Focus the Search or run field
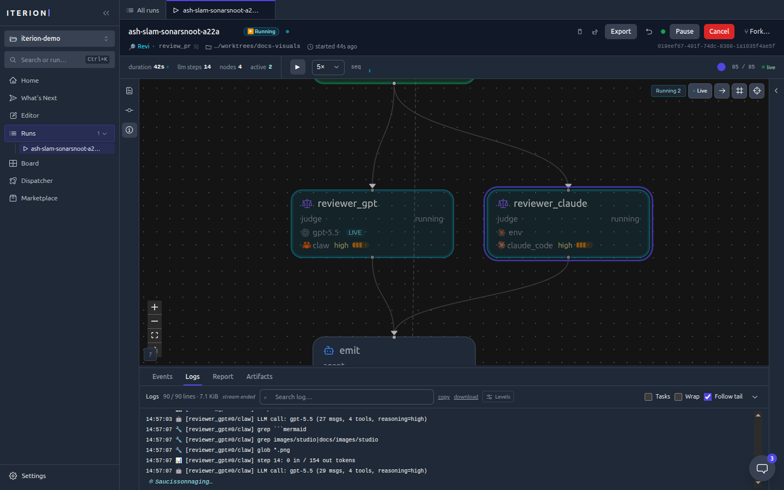 60,60
